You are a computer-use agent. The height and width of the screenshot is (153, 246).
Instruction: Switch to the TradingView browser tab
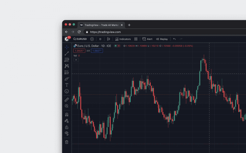click(102, 25)
